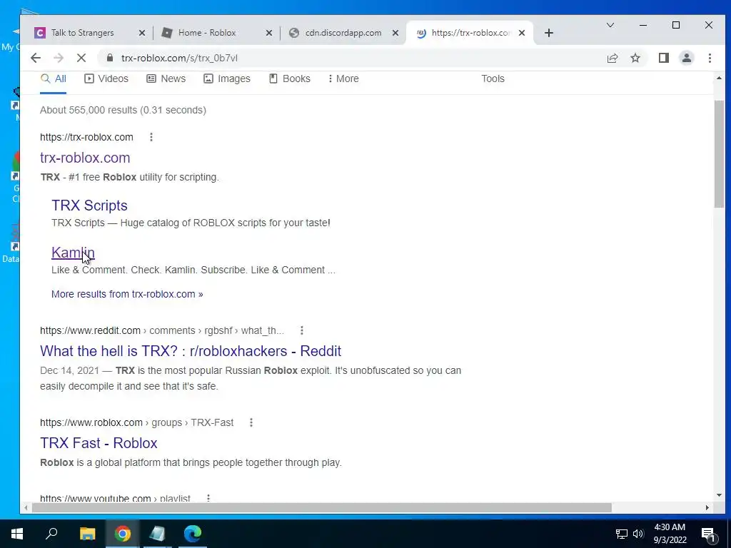The image size is (731, 548).
Task: Close the trx-roblox.com tab
Action: coord(522,33)
